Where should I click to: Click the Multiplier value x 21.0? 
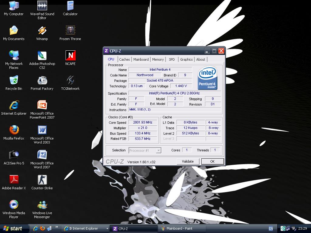(143, 128)
